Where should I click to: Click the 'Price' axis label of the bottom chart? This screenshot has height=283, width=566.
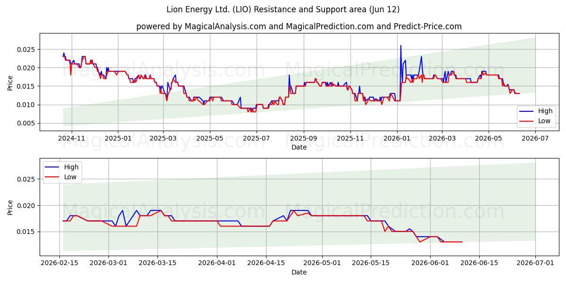coord(10,207)
